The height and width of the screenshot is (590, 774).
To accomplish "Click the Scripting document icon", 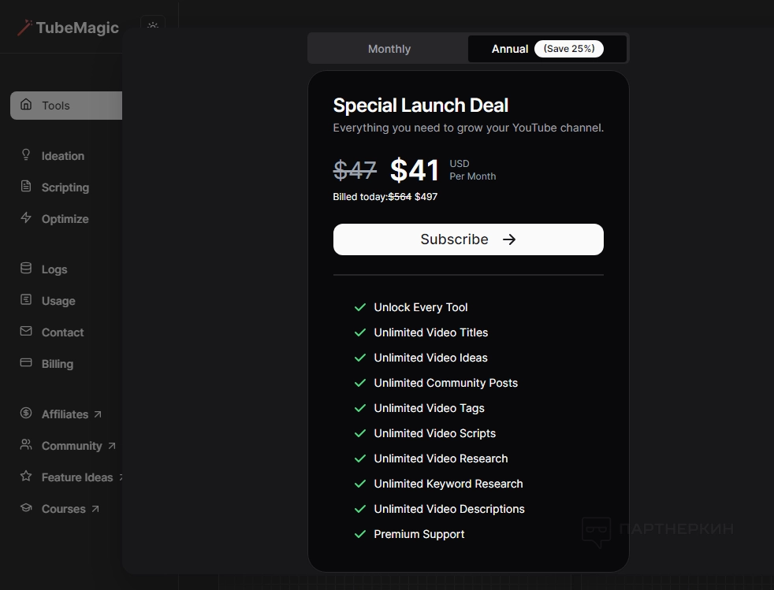I will 26,187.
